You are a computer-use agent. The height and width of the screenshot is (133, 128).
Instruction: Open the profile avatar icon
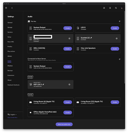(x=122, y=8)
